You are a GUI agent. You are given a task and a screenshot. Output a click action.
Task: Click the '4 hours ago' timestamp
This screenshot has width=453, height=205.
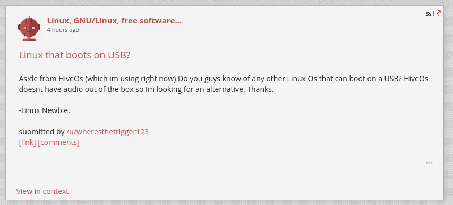(63, 30)
